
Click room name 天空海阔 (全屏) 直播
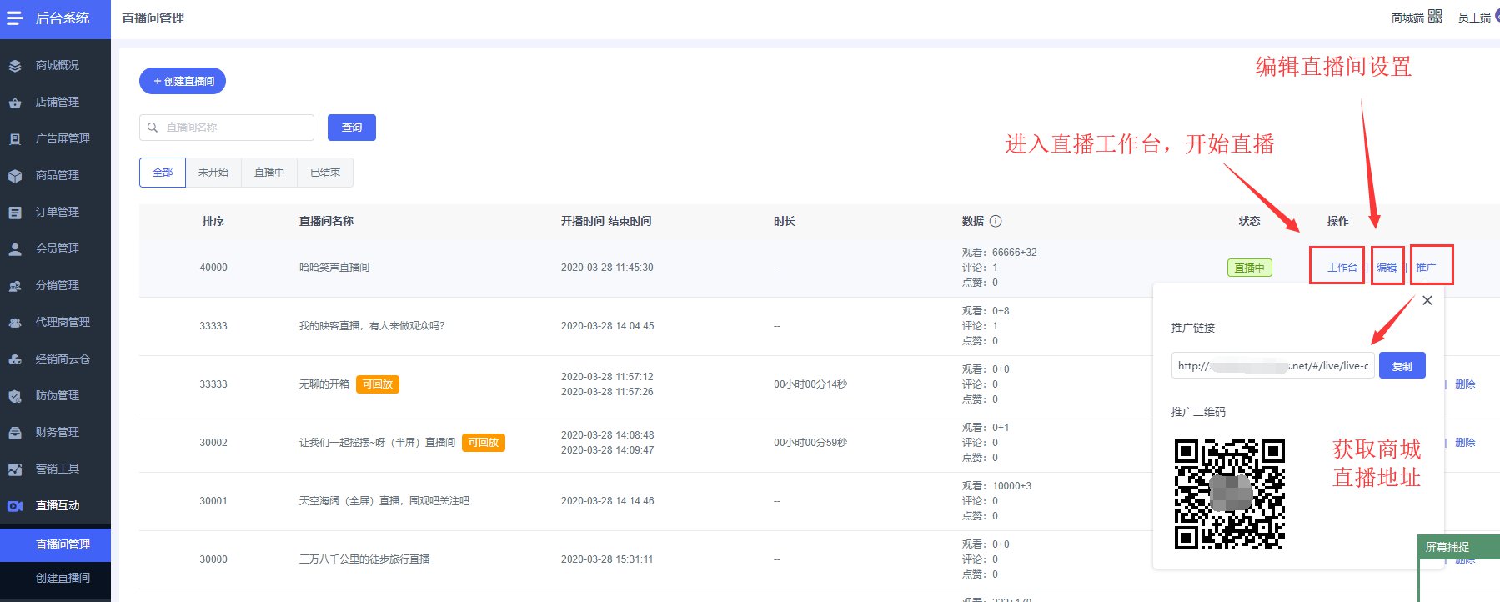[384, 501]
